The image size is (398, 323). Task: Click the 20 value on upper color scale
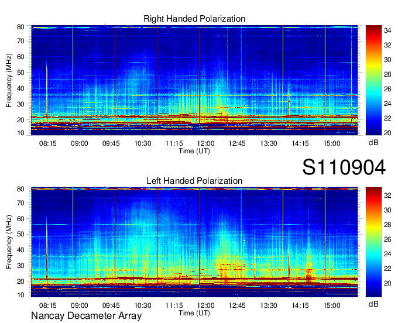coord(387,133)
